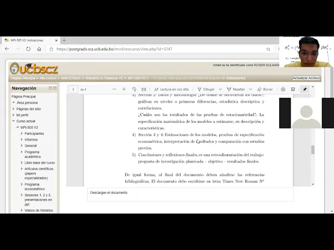Expand Páginas del sitio tree node
The width and height of the screenshot is (334, 250).
pyautogui.click(x=14, y=109)
